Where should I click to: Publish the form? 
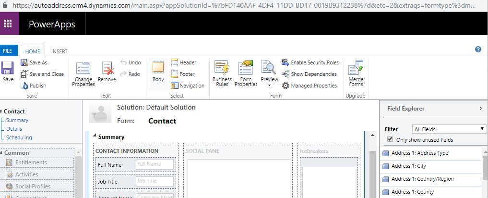(x=33, y=86)
